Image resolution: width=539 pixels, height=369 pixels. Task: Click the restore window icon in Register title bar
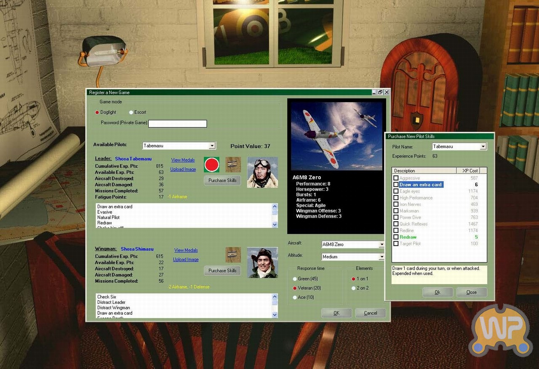pyautogui.click(x=380, y=92)
